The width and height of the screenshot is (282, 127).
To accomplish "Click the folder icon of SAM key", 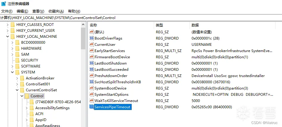I will pyautogui.click(x=18, y=54).
